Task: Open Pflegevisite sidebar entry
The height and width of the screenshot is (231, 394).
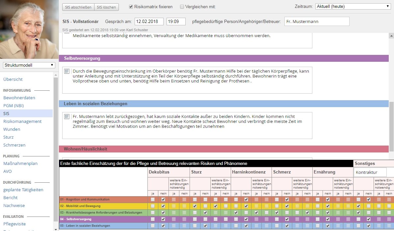Action: pyautogui.click(x=14, y=224)
